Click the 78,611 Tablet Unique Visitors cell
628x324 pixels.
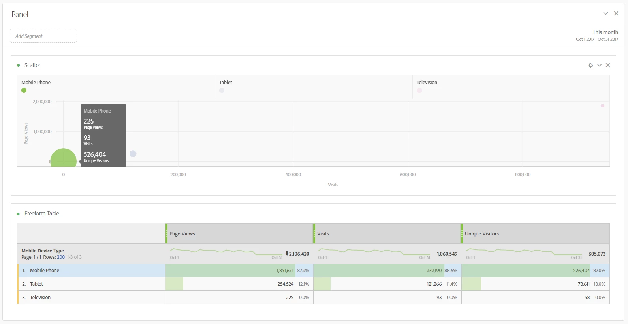[x=535, y=284]
